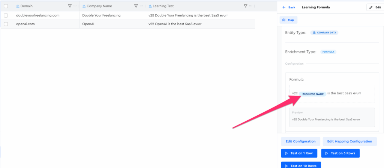Click the building icon beside Domain header
The image size is (384, 168).
coord(18,6)
